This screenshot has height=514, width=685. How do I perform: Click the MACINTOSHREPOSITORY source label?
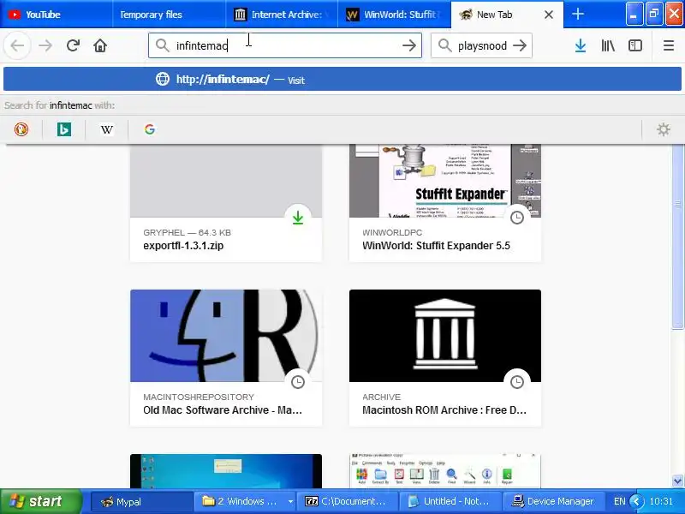point(199,397)
